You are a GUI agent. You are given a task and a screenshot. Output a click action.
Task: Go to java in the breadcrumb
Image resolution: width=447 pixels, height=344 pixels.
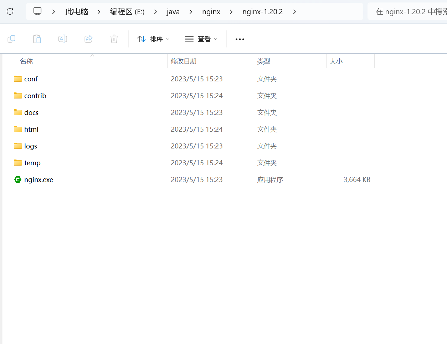pos(173,12)
